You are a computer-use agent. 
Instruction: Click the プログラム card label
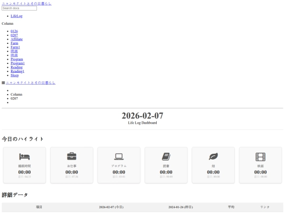(x=119, y=166)
